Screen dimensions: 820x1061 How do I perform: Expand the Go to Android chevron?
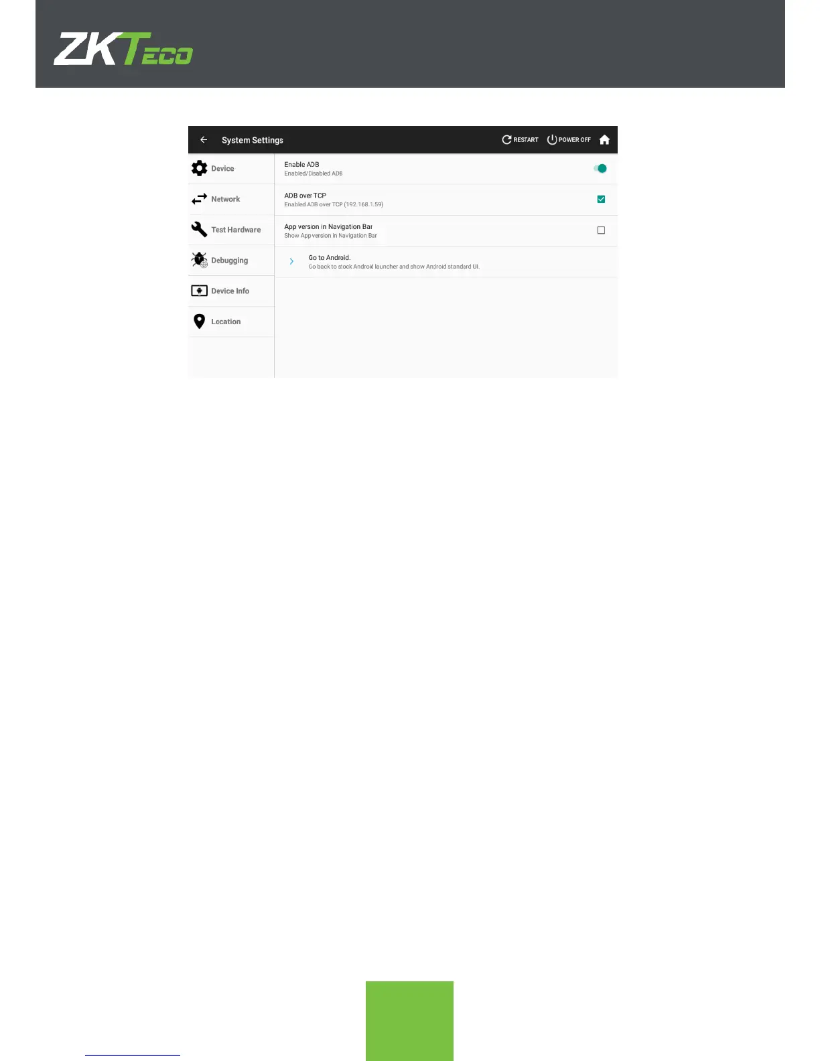(291, 261)
